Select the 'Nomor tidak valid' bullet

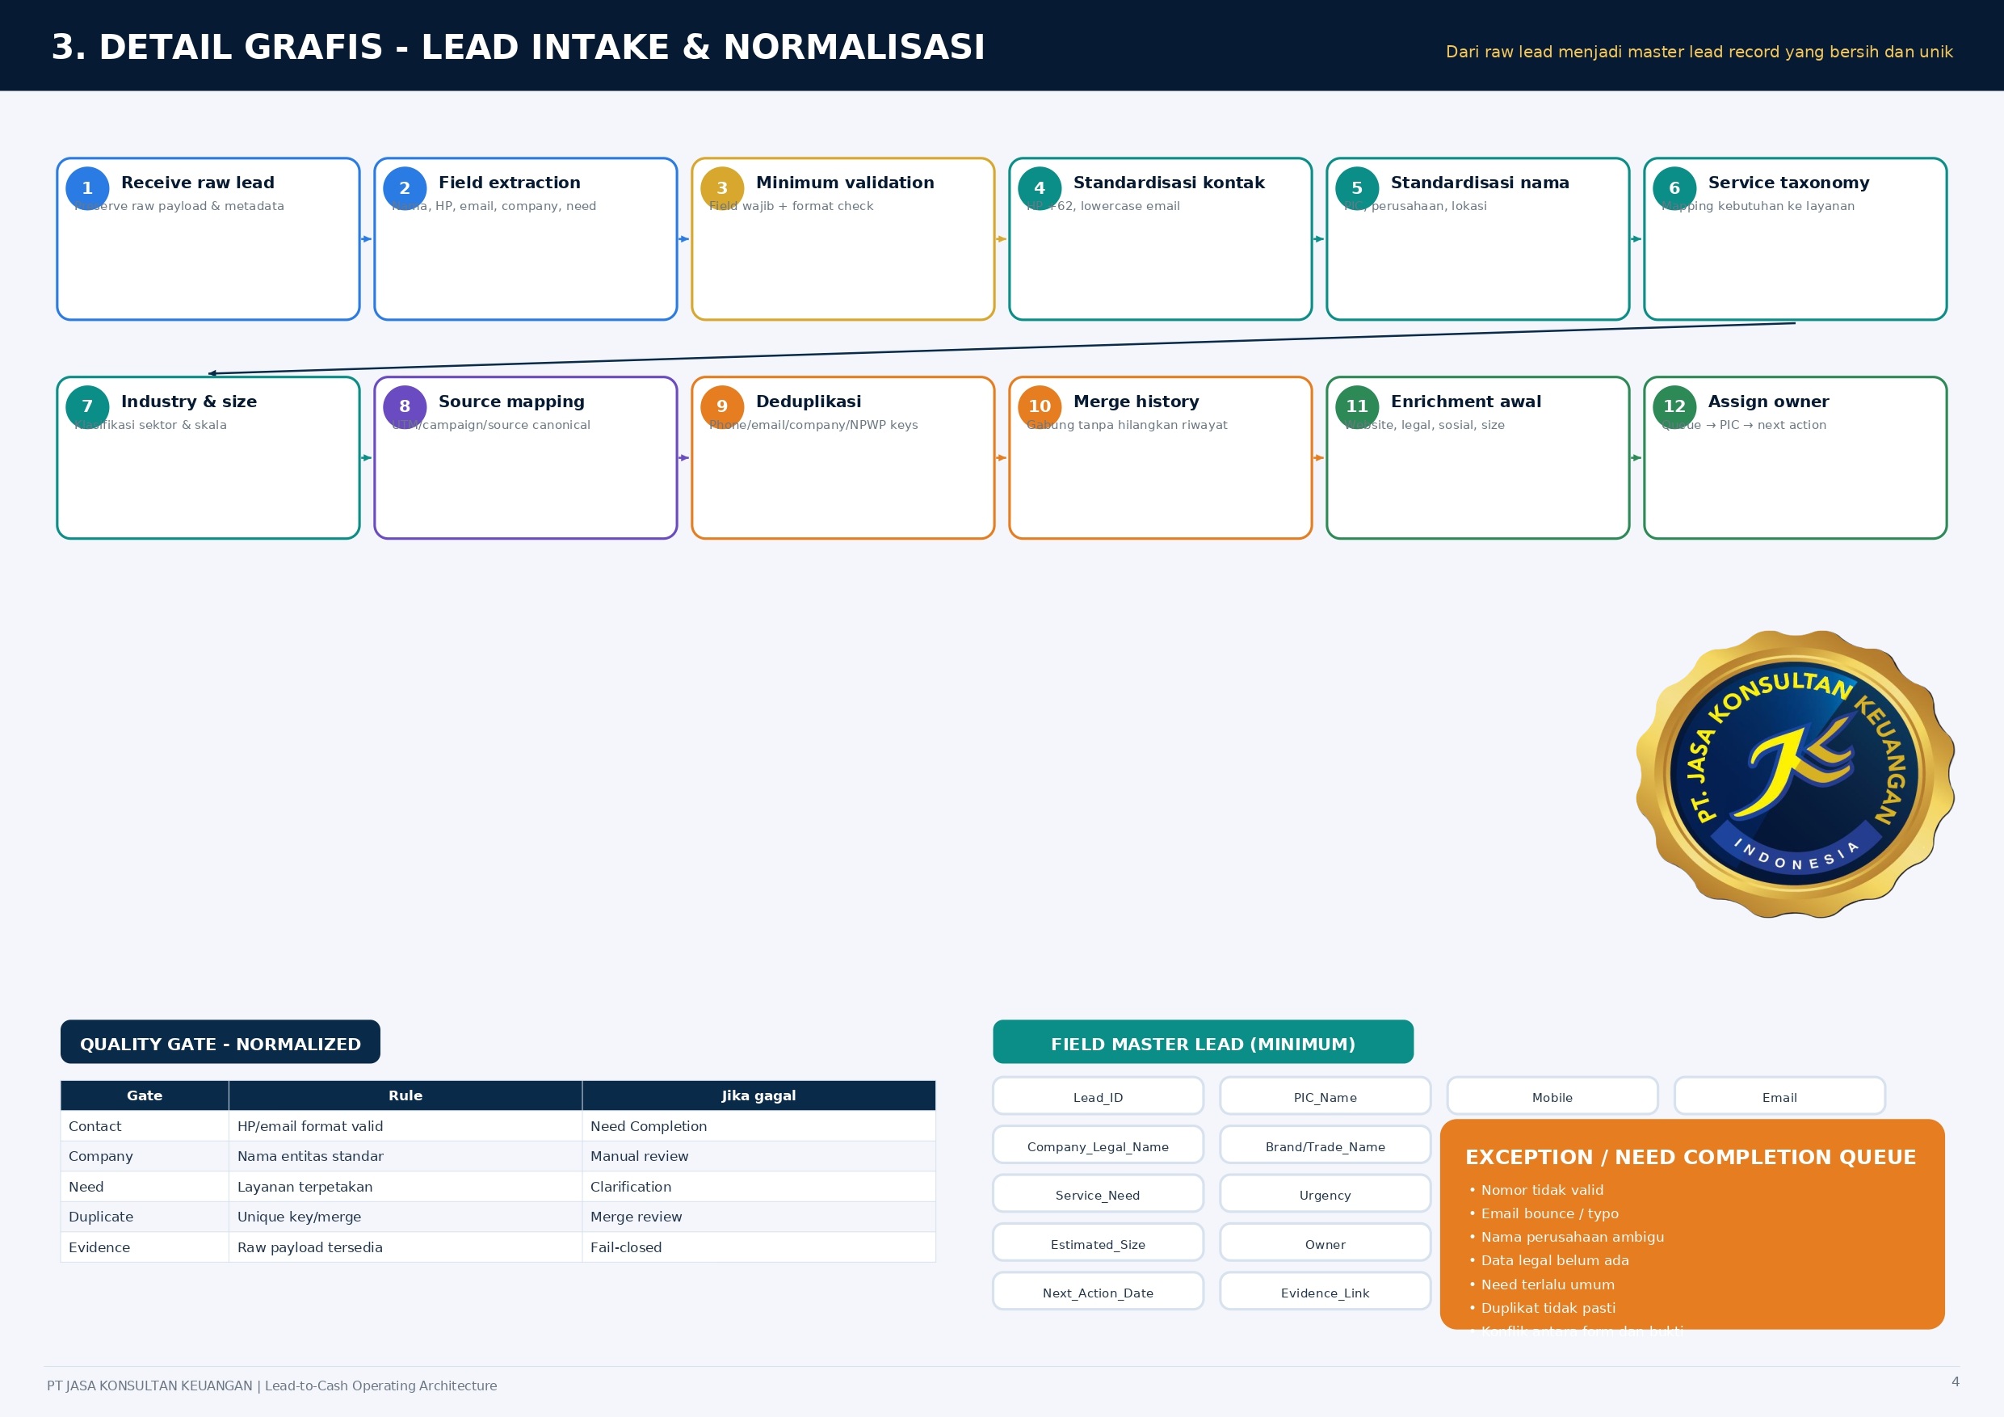click(1536, 1190)
